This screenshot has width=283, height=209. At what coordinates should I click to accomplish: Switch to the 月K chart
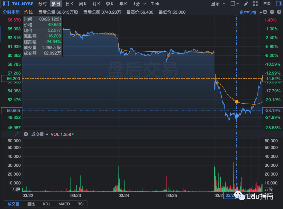tap(96, 4)
